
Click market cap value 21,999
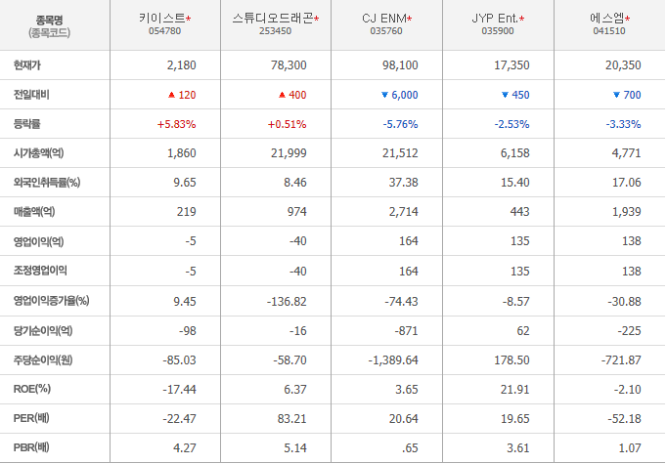pyautogui.click(x=289, y=153)
